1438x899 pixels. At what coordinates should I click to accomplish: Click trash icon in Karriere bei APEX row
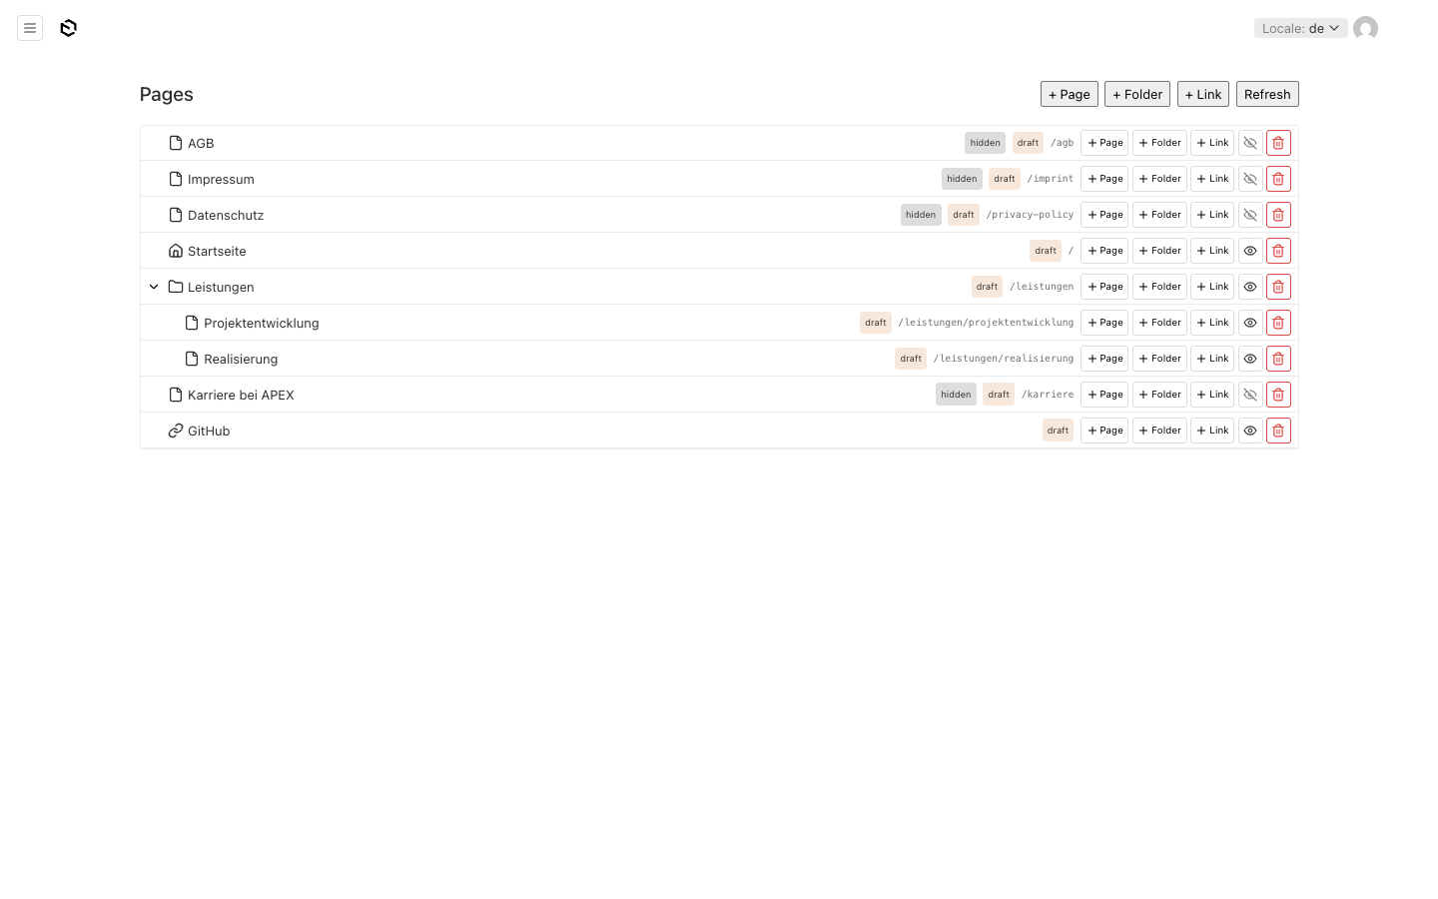[x=1278, y=395]
